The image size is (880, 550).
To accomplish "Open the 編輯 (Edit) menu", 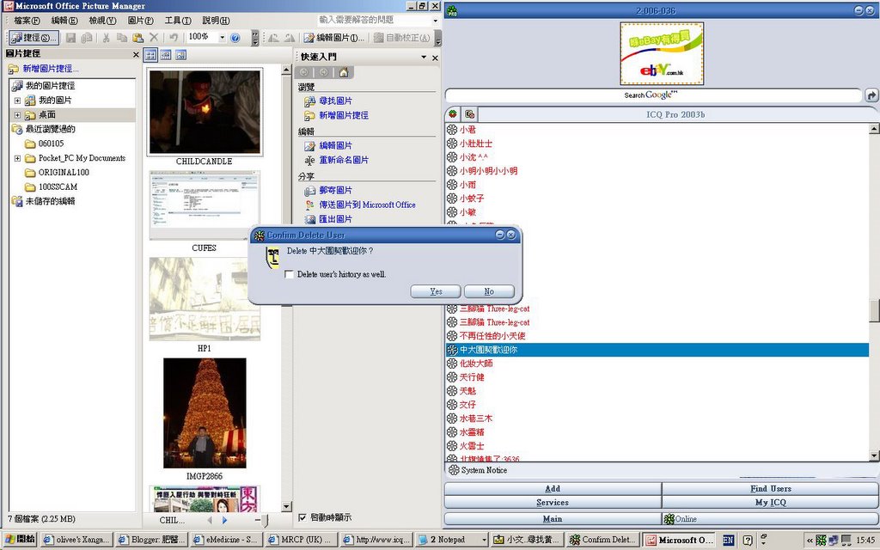I will click(x=64, y=21).
